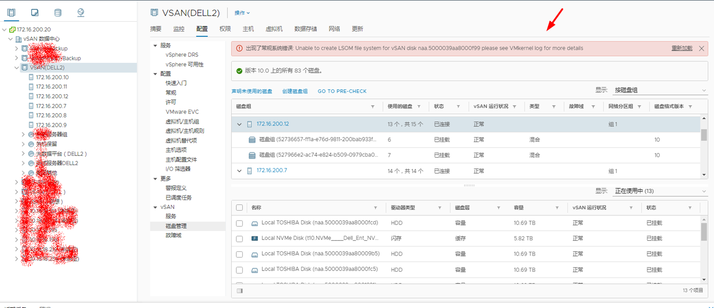Check the box for disk naa.5000039aa8000fc5

(x=239, y=270)
